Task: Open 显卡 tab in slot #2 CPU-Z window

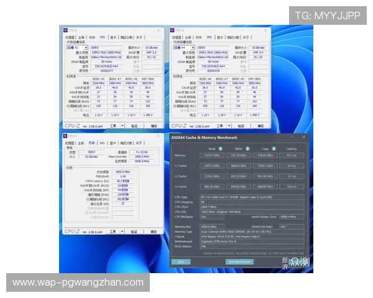Action: tap(114, 37)
